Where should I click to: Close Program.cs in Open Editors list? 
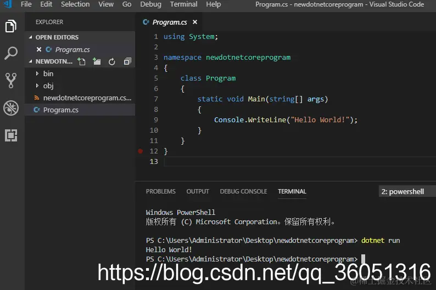39,49
